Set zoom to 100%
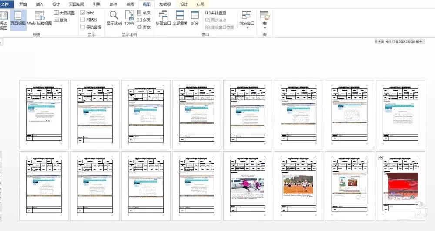 coord(129,18)
